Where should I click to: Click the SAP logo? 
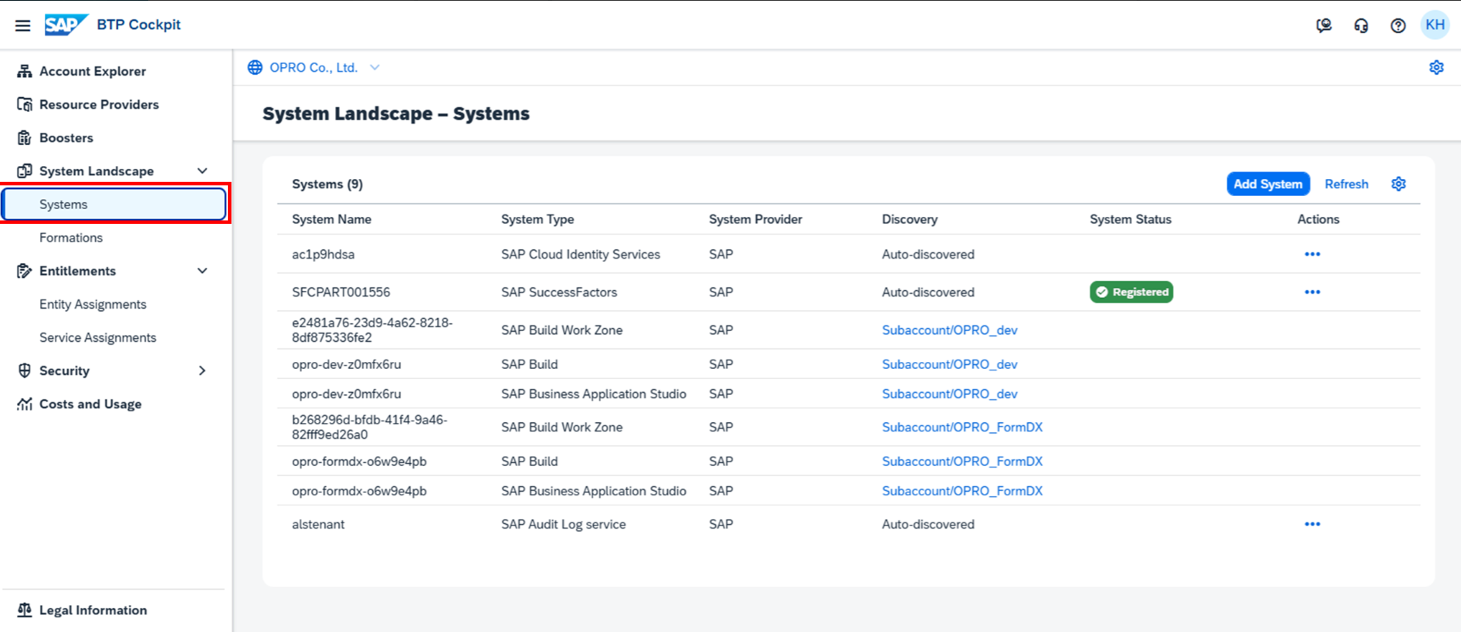pyautogui.click(x=65, y=25)
